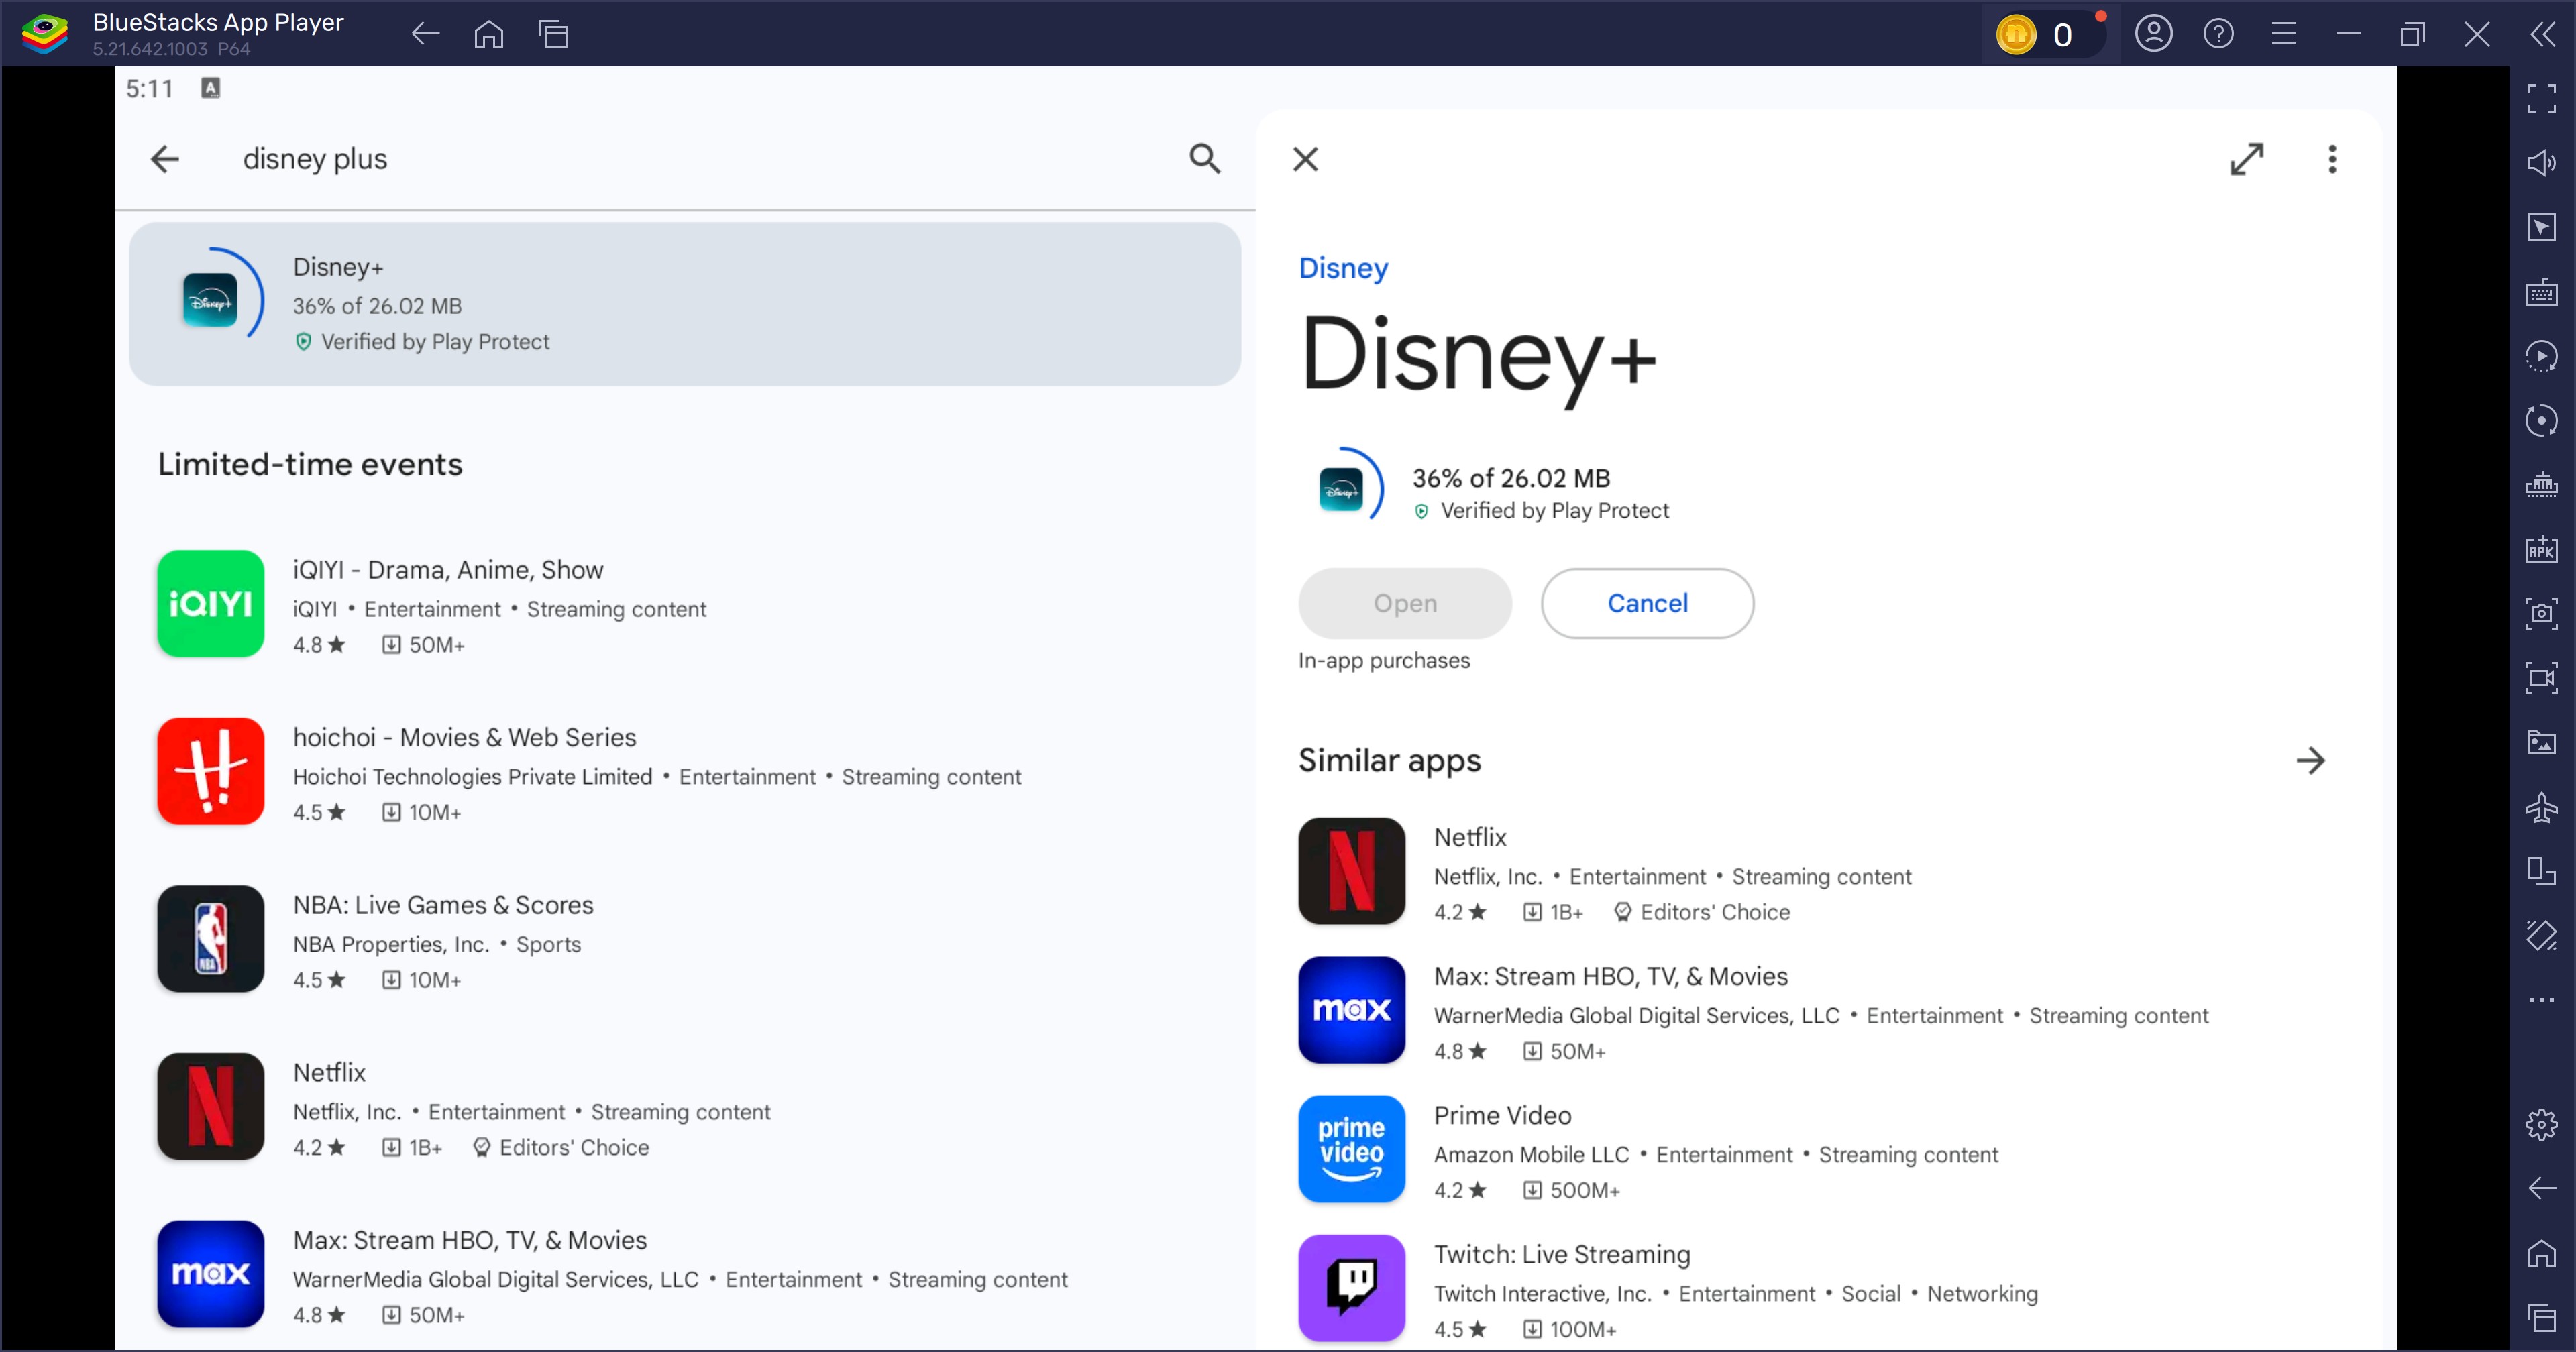
Task: Click the sidebar recent apps icon
Action: [x=2541, y=1317]
